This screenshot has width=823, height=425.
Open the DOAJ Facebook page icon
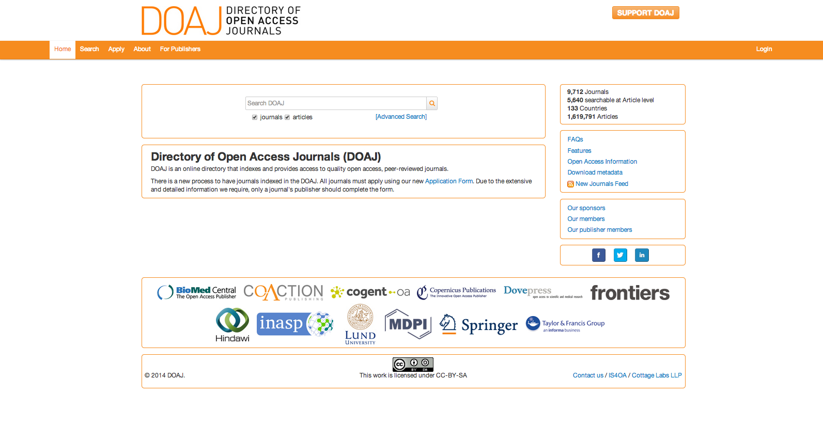coord(599,255)
